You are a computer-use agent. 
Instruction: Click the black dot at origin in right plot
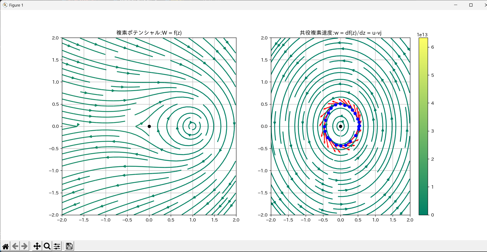340,126
